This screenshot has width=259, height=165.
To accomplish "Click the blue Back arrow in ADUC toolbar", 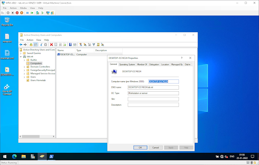I will (x=21, y=45).
